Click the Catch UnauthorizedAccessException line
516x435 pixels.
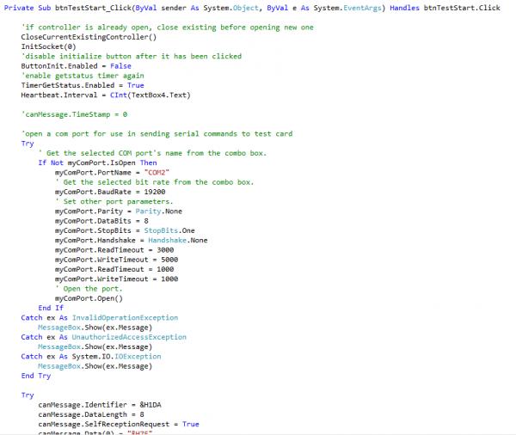coord(104,337)
